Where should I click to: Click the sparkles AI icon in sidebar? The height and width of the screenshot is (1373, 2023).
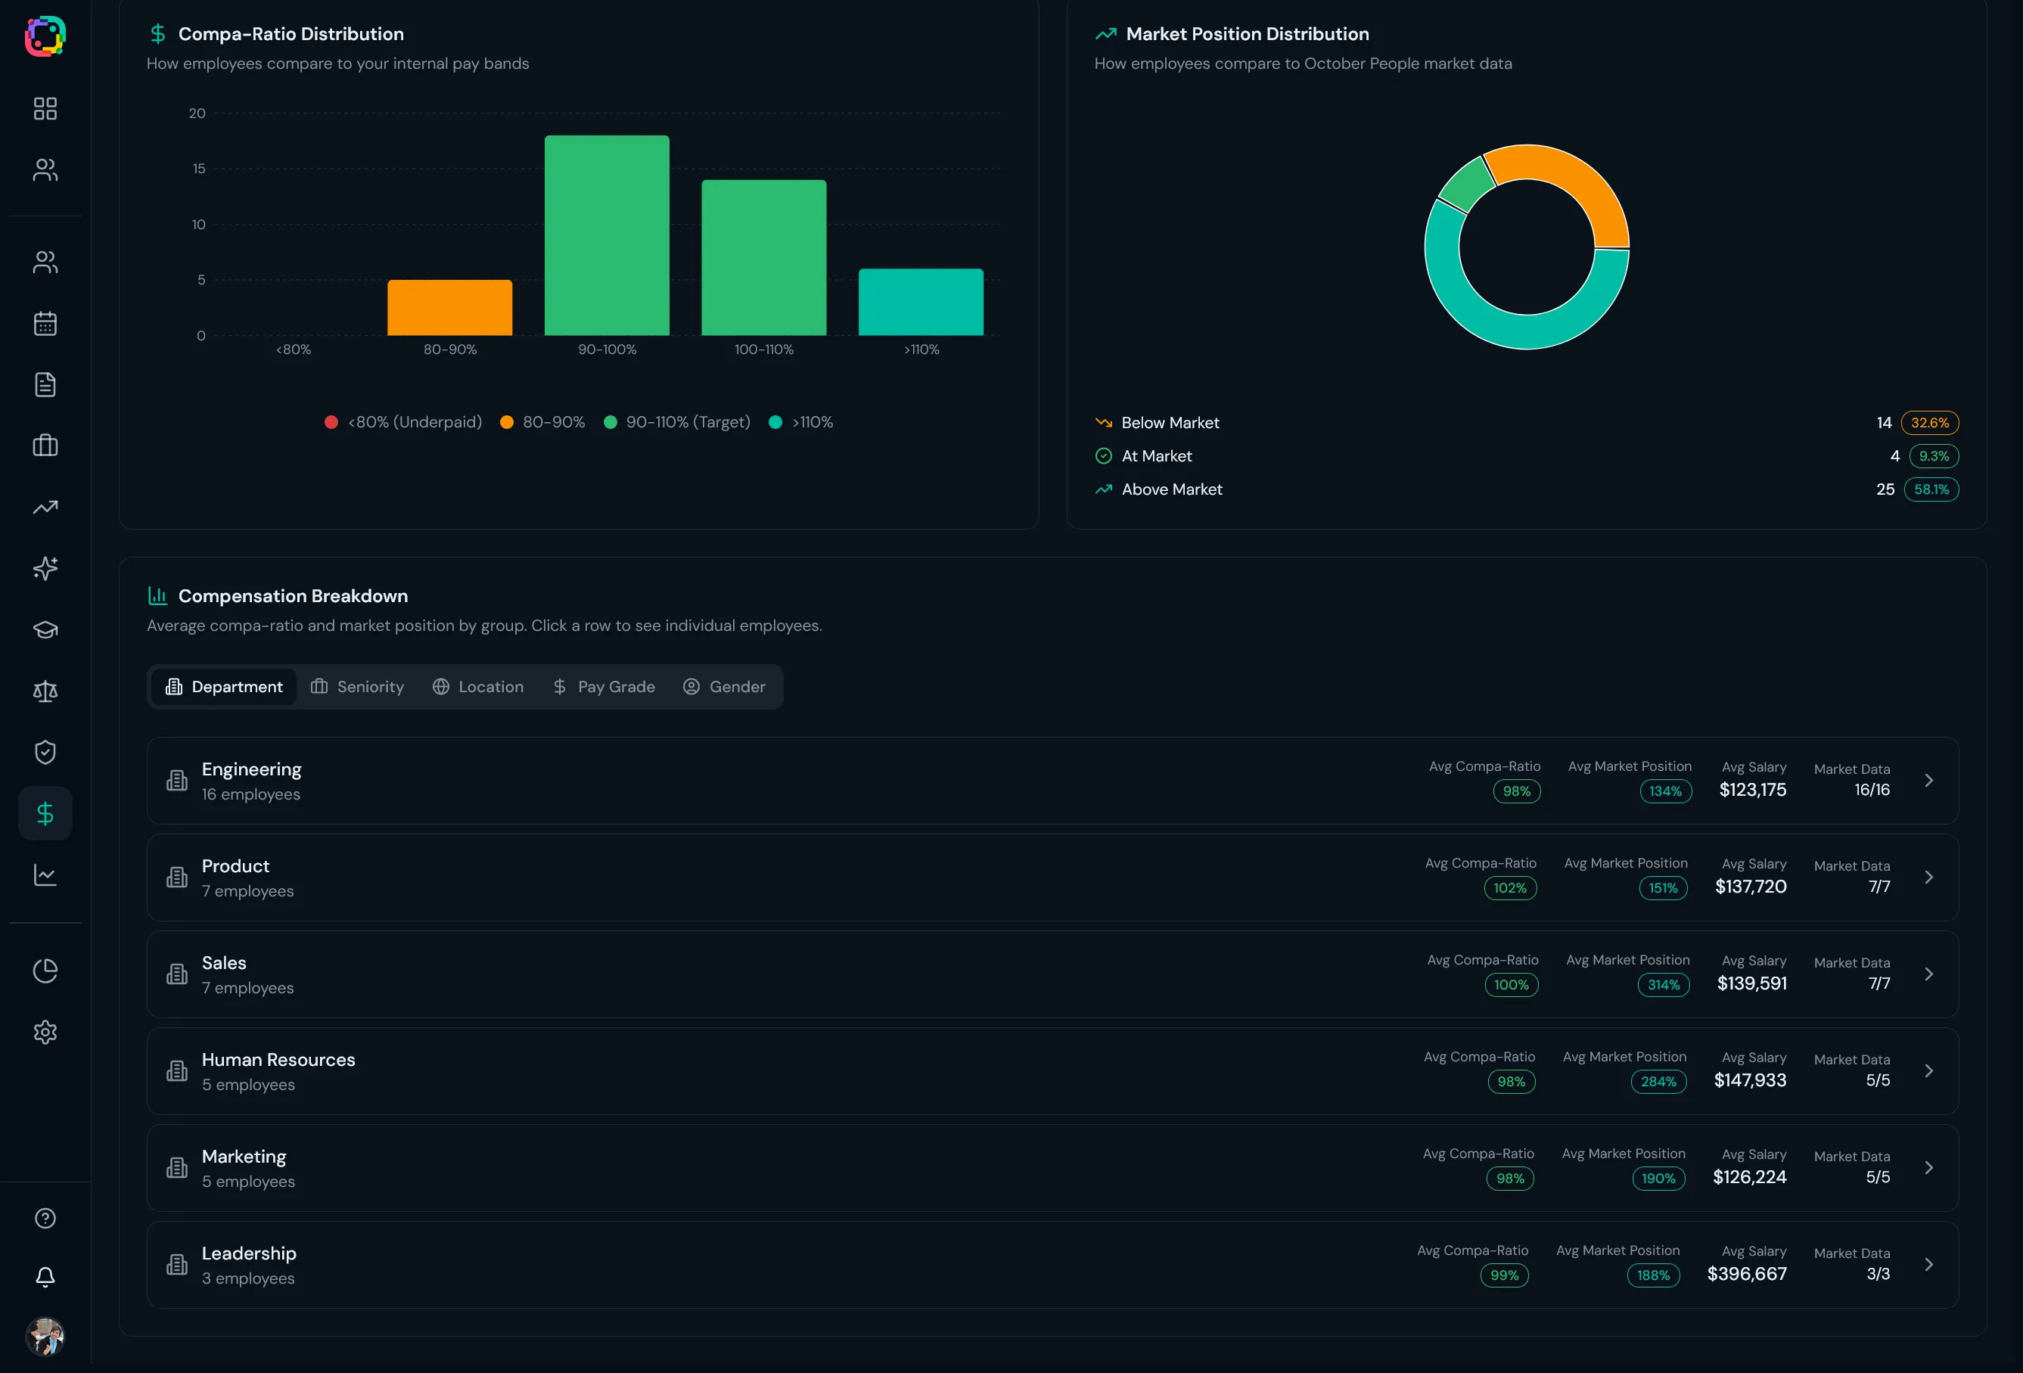tap(45, 569)
